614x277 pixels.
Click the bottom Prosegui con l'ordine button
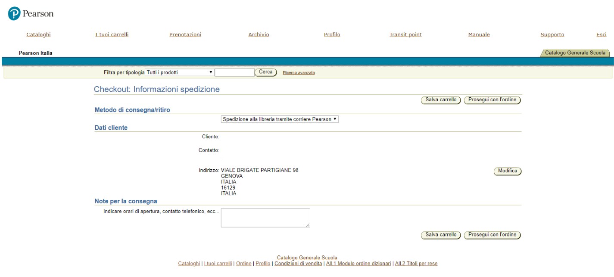[x=492, y=235]
